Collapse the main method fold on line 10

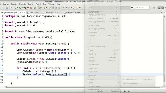pyautogui.click(x=4, y=44)
